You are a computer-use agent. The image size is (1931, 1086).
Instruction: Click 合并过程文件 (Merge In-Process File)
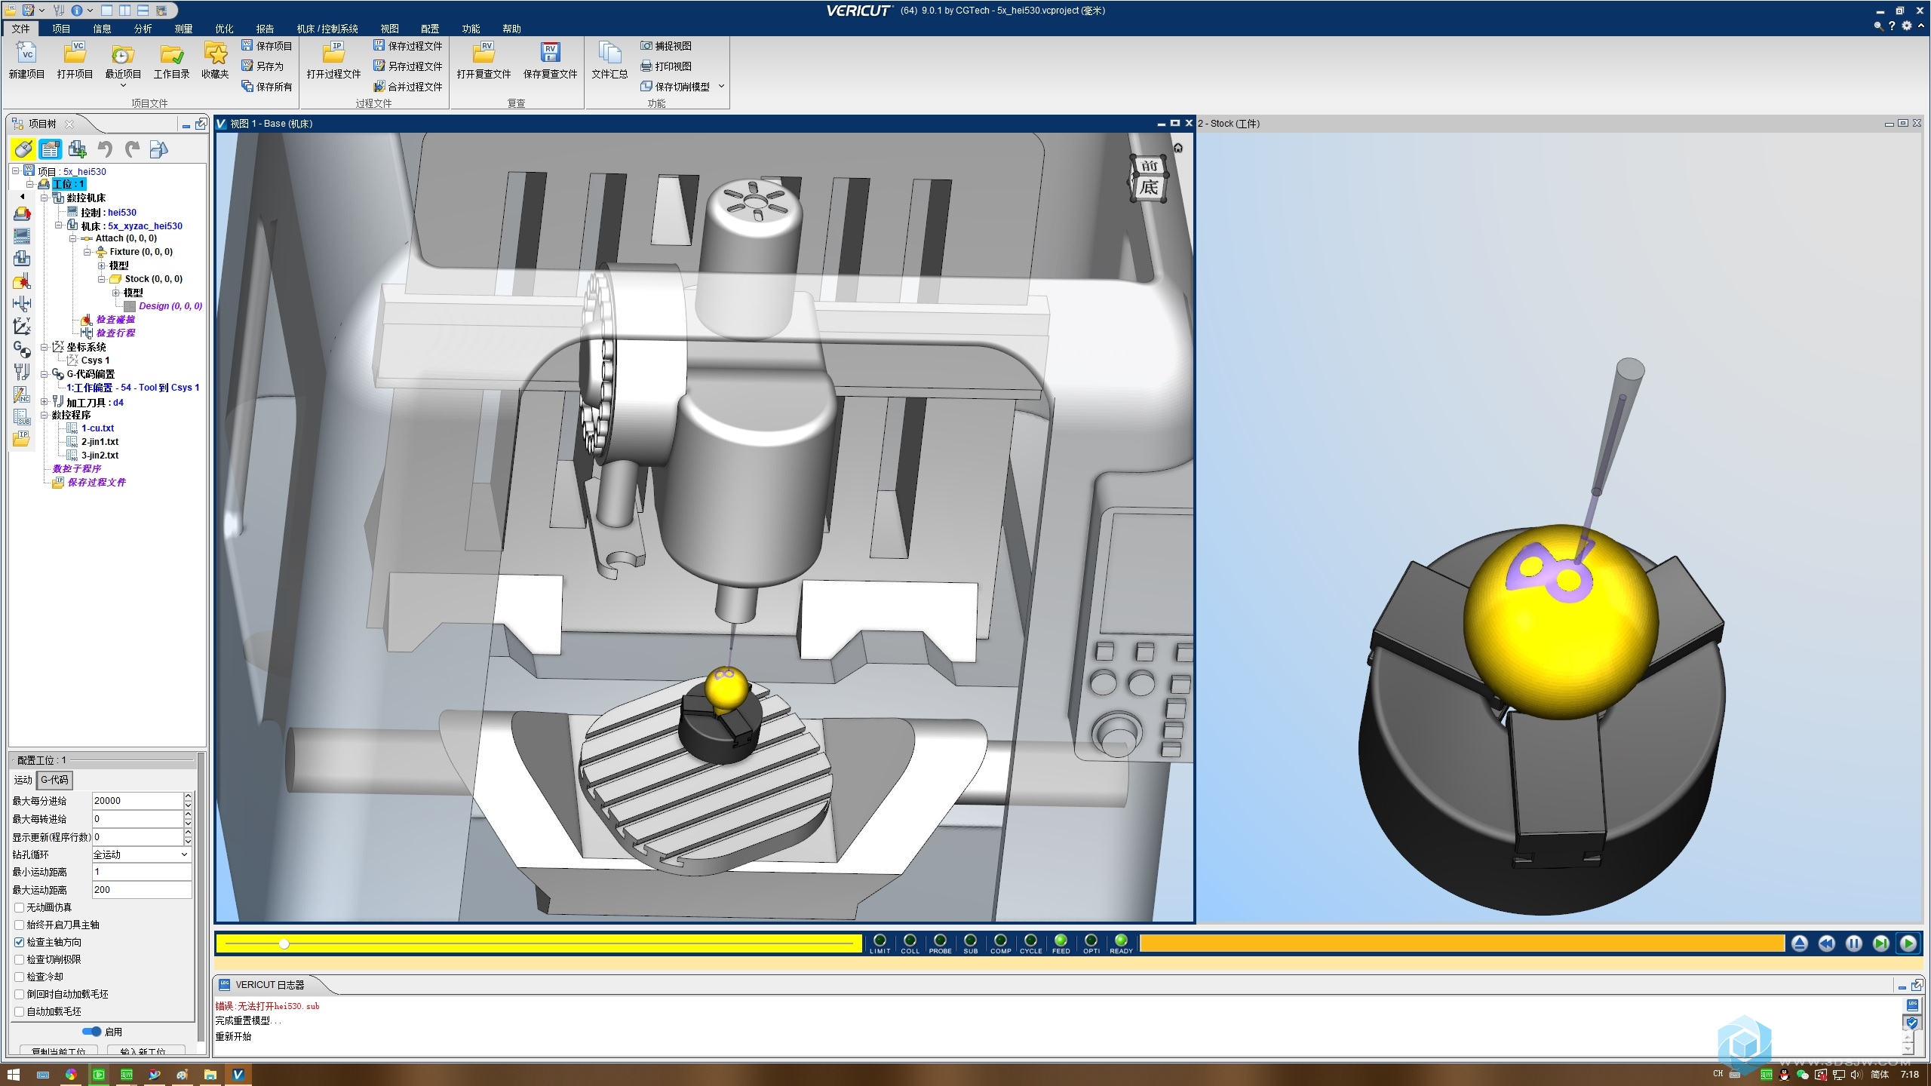pos(408,87)
